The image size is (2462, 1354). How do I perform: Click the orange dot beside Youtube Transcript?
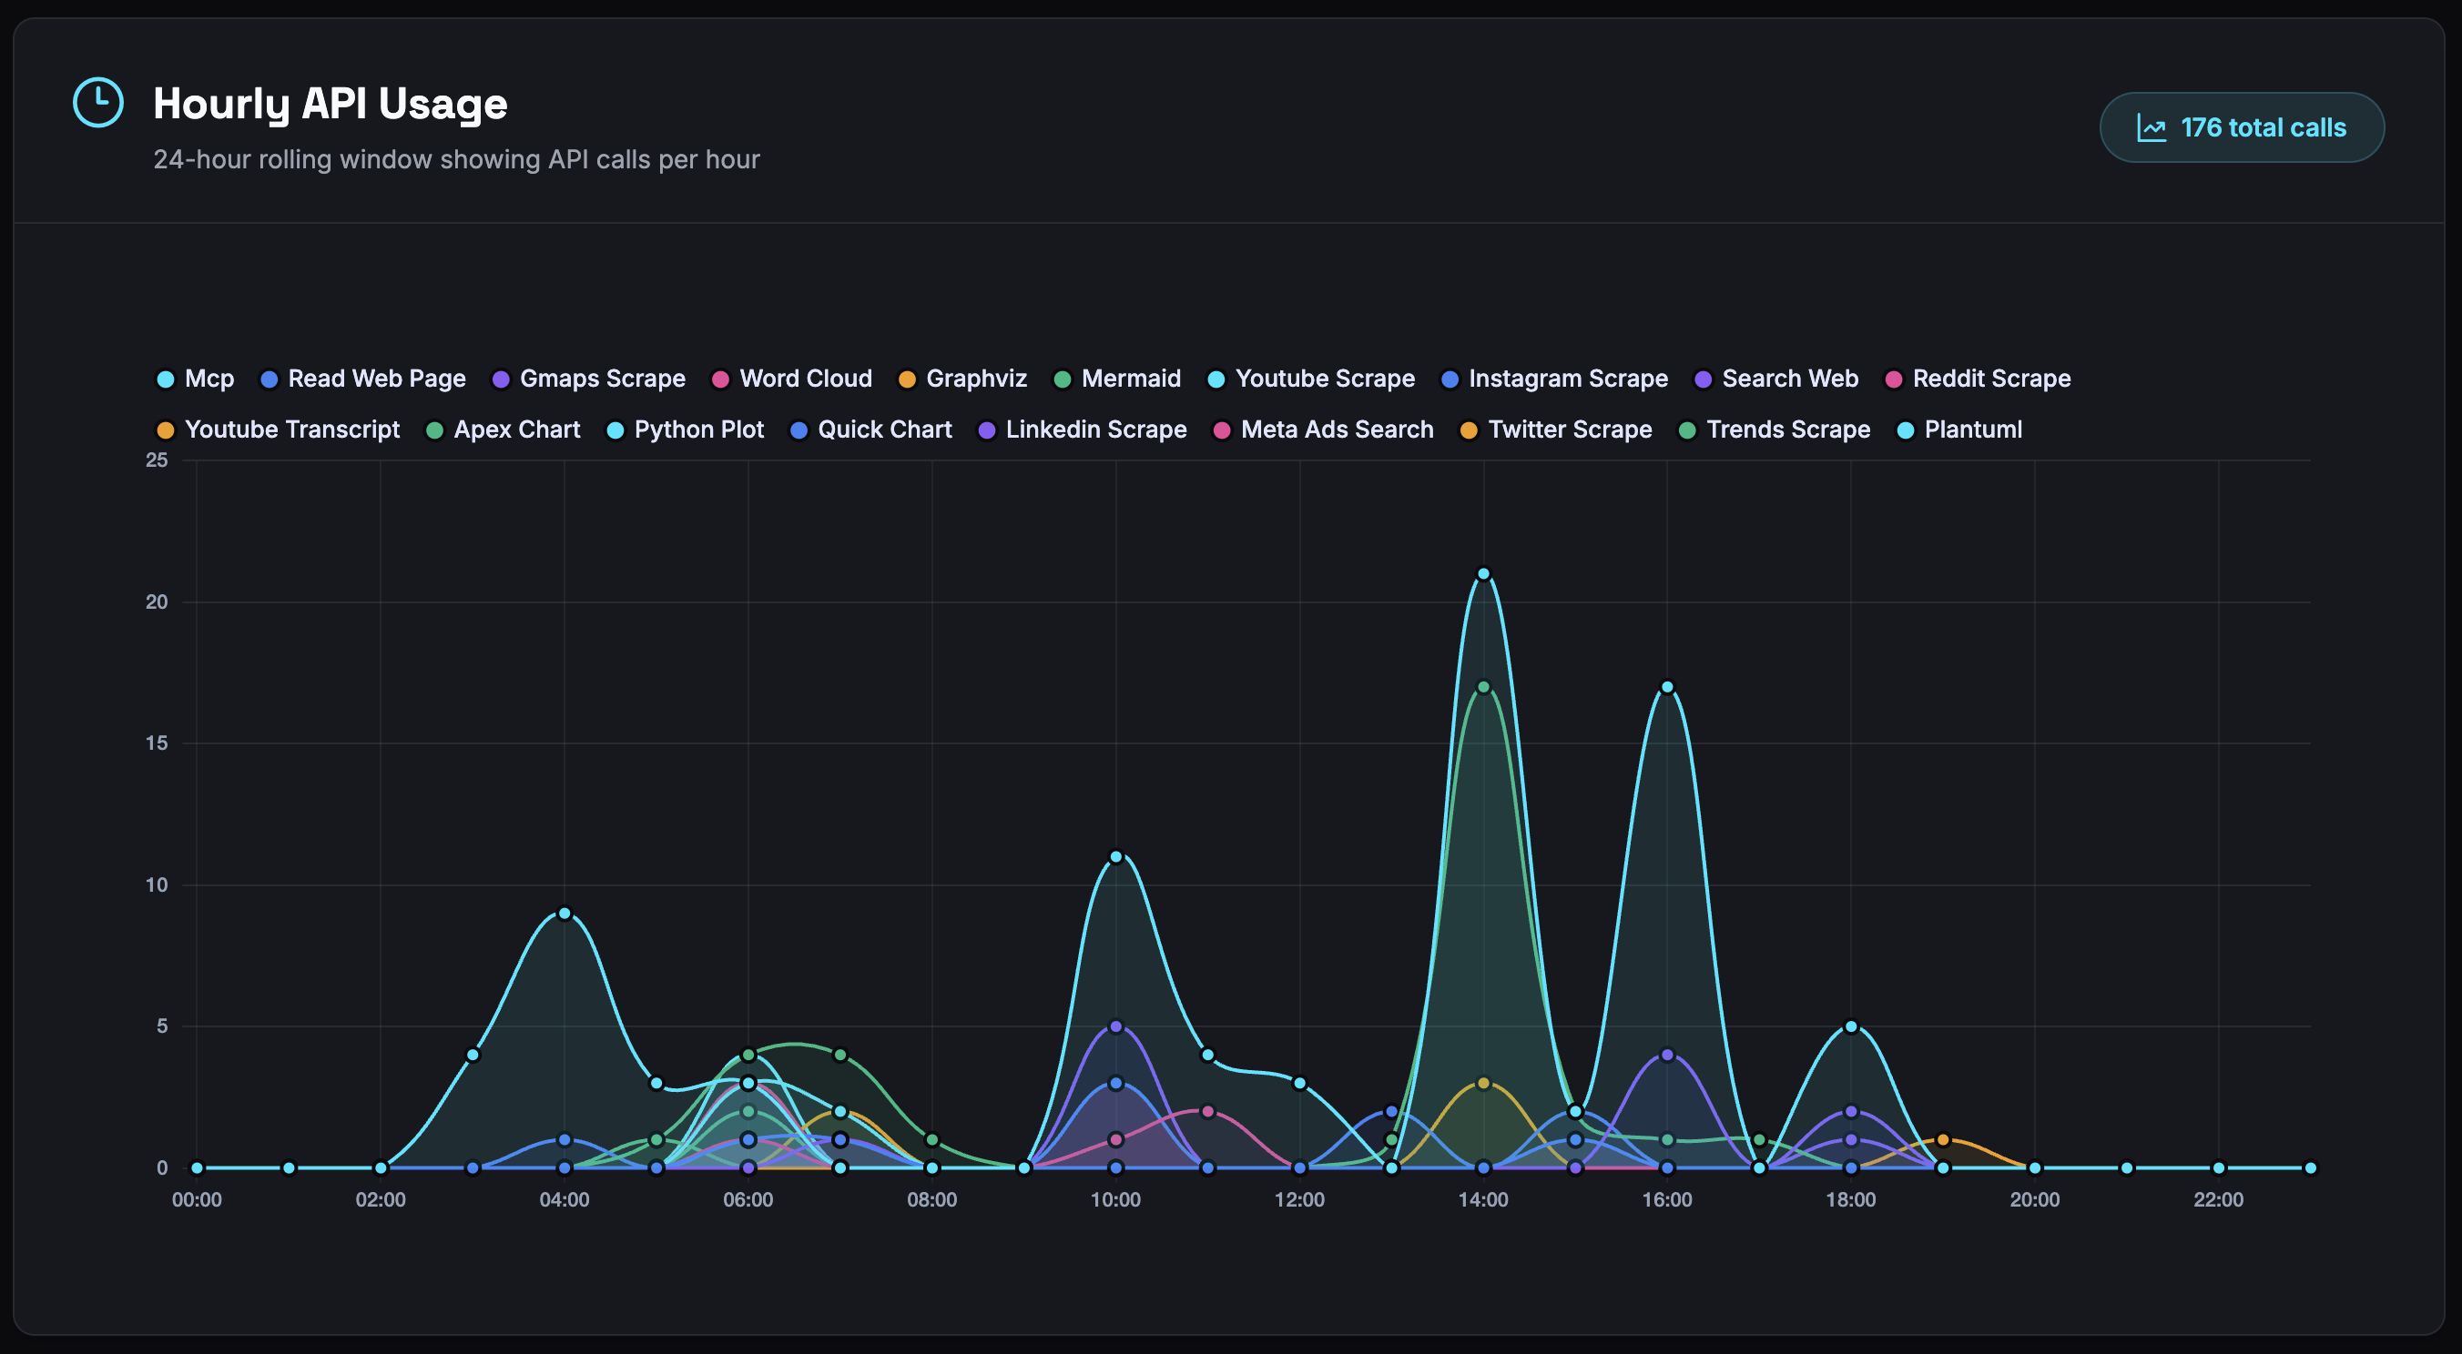pyautogui.click(x=166, y=429)
